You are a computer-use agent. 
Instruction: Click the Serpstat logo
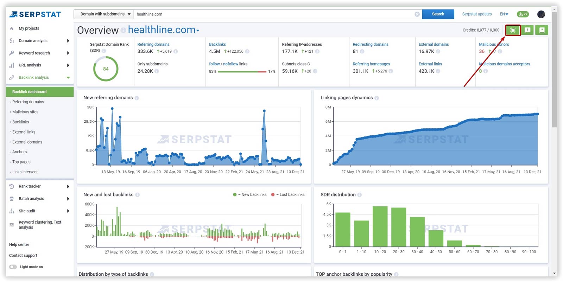[35, 14]
